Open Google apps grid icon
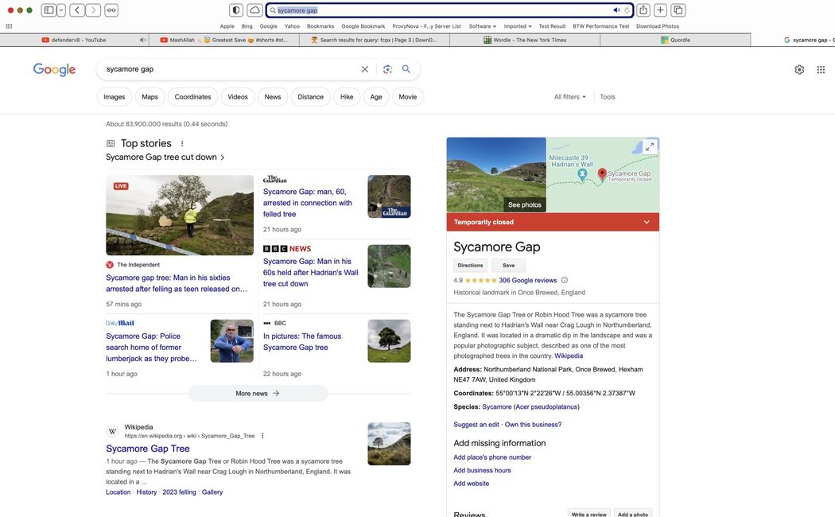 (x=821, y=70)
